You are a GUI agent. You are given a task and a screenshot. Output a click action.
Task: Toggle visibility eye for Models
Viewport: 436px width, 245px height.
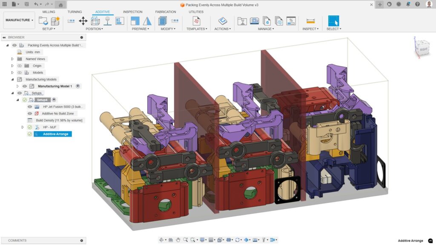(x=20, y=72)
